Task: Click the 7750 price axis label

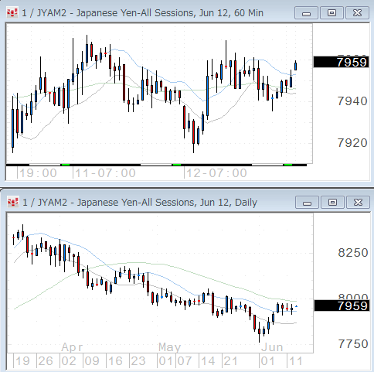Action: (x=353, y=344)
